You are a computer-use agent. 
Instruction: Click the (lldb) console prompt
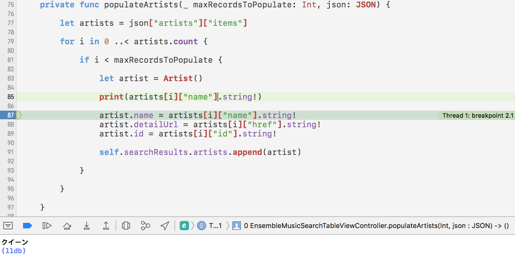[14, 251]
